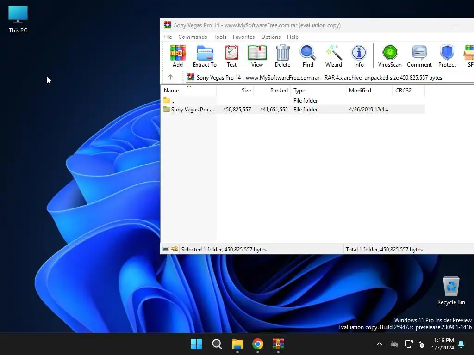Viewport: 474px width, 355px height.
Task: Expand hidden system tray icons chevron
Action: (380, 344)
